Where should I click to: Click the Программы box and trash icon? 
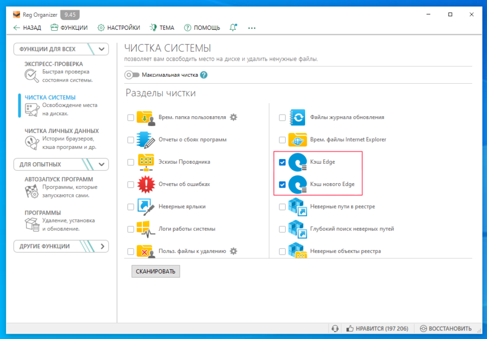click(32, 224)
